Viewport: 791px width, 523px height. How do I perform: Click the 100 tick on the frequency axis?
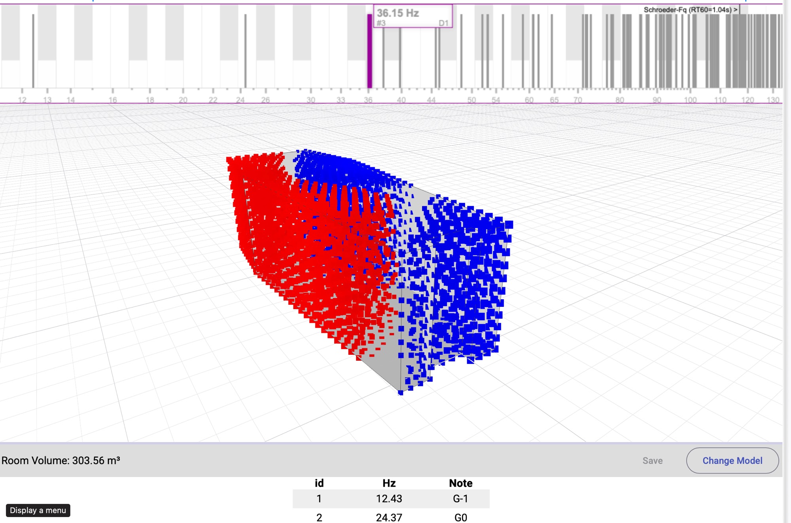click(x=690, y=100)
